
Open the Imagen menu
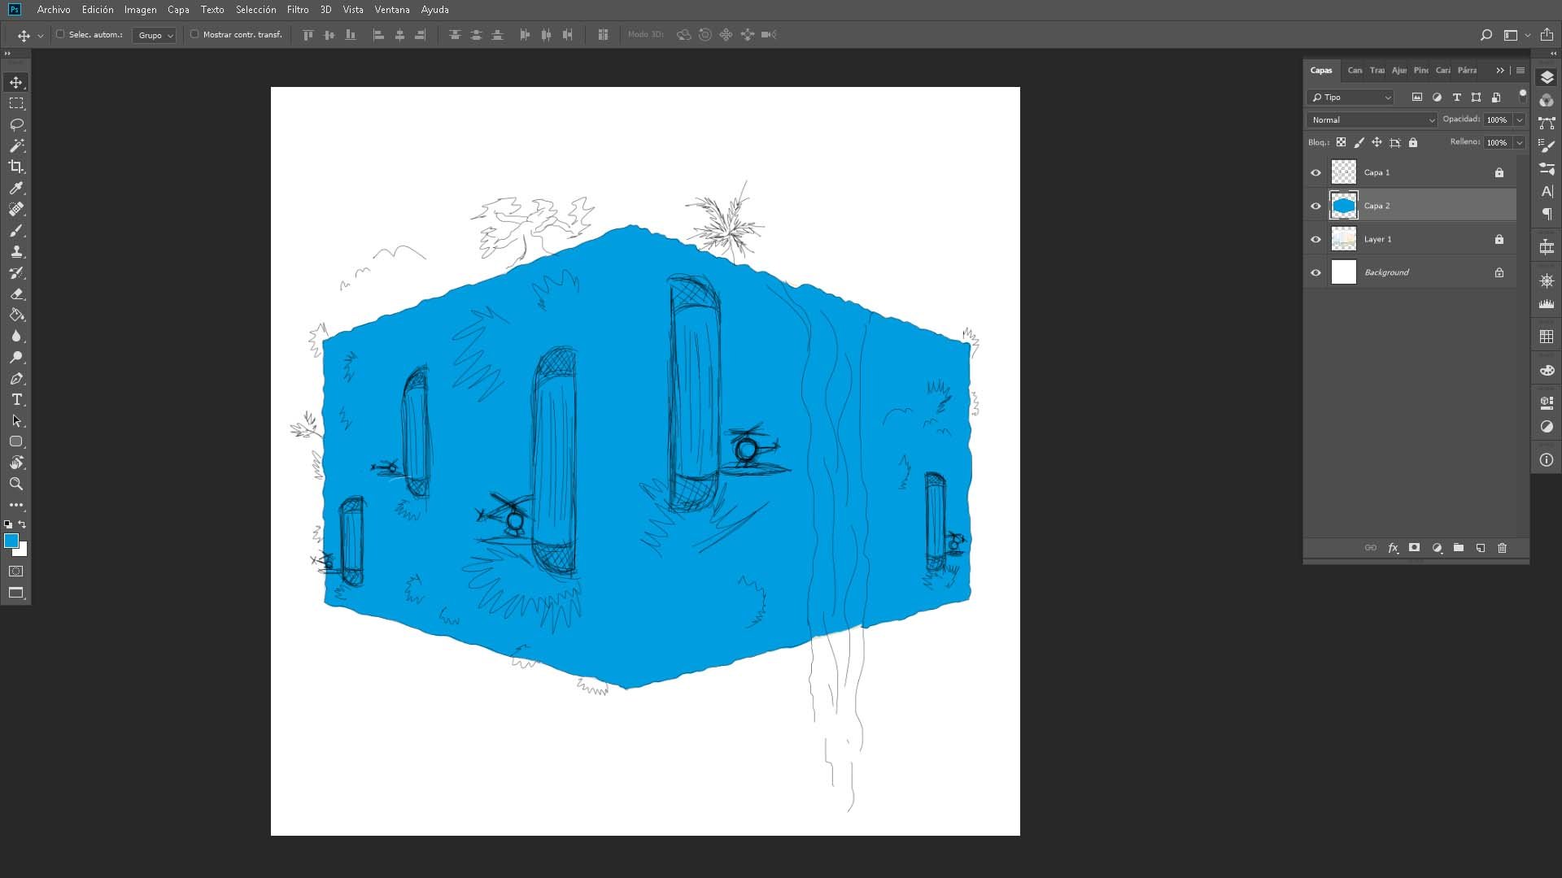click(140, 10)
